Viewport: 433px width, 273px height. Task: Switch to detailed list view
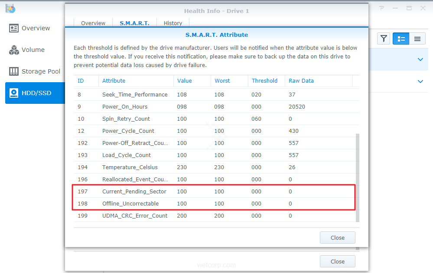tap(401, 39)
